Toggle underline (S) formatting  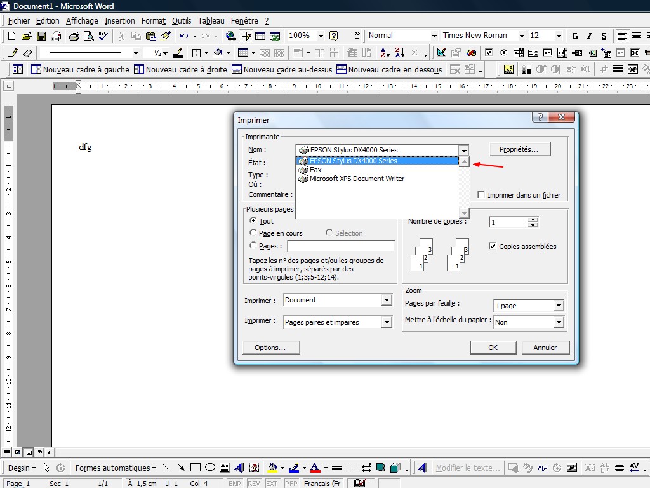(604, 36)
